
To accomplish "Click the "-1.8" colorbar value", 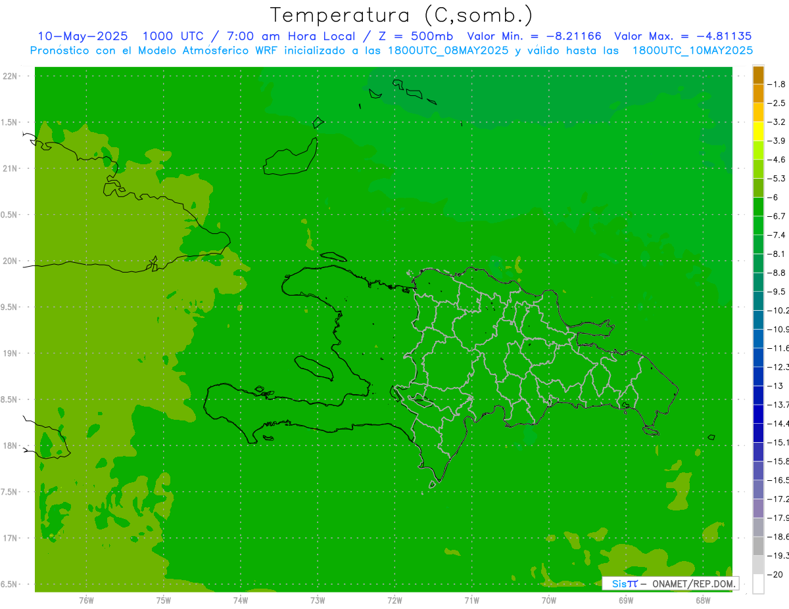I will [x=777, y=84].
